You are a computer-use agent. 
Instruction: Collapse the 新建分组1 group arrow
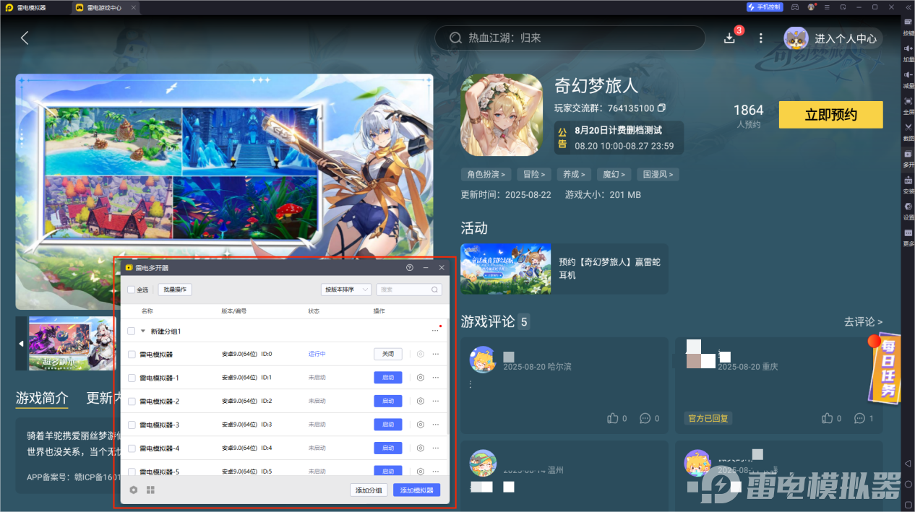pos(142,330)
